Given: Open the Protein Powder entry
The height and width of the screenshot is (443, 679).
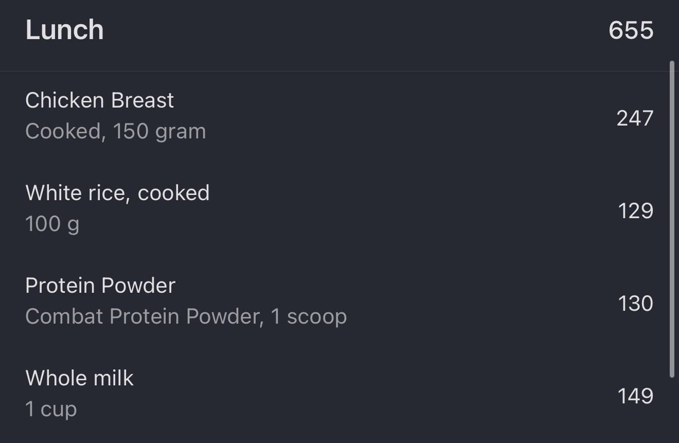Looking at the screenshot, I should coord(100,286).
